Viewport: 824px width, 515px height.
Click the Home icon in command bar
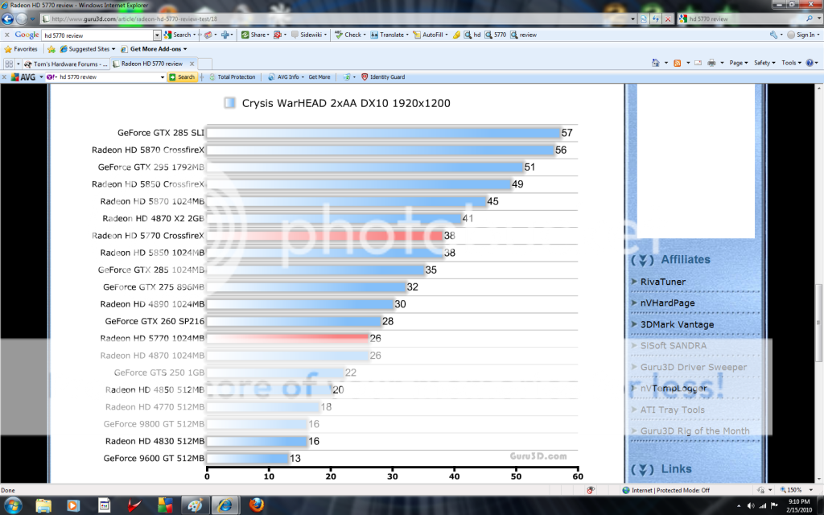[655, 63]
